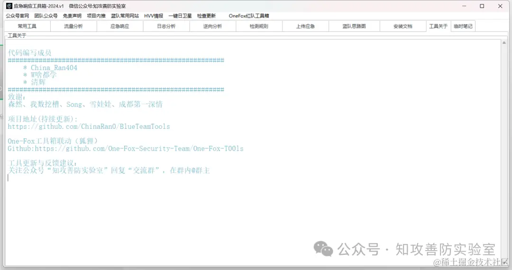Screen dimensions: 512x270
Task: Open the 免责声明 menu item
Action: tap(72, 16)
